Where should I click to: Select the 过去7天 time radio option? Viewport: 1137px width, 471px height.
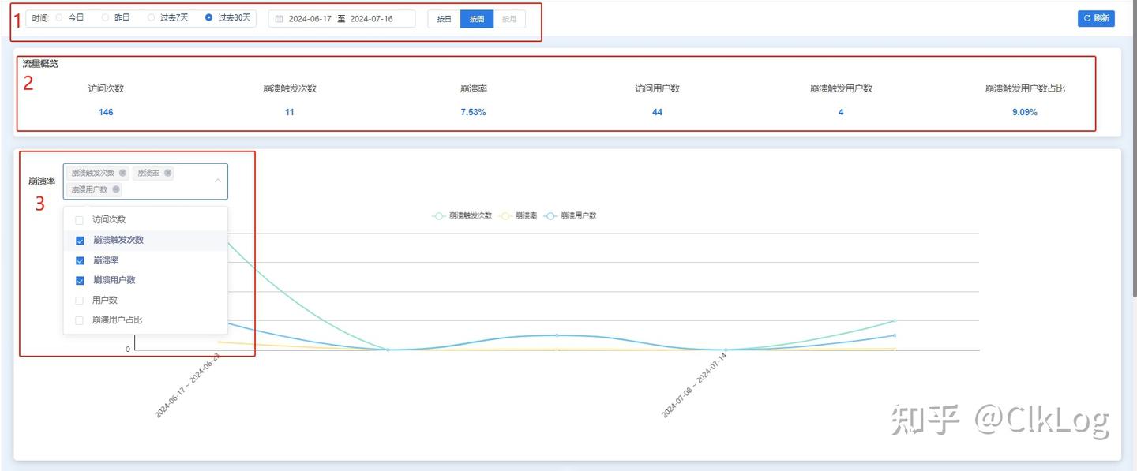(x=165, y=17)
